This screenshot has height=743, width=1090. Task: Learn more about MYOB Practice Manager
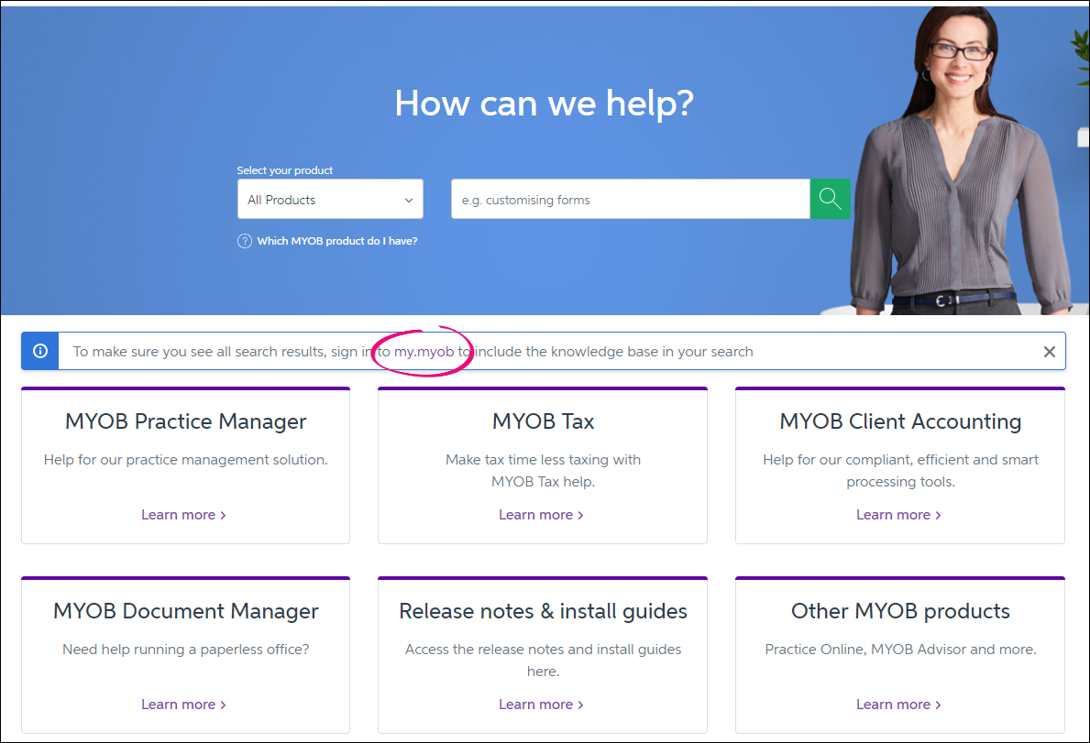click(183, 515)
